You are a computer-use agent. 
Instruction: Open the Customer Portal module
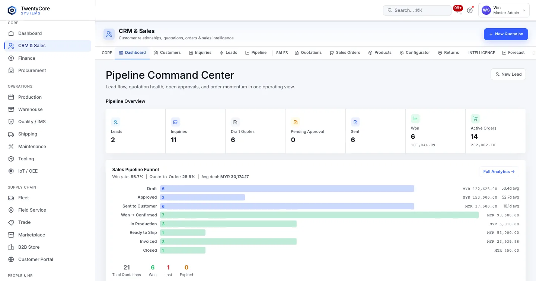(x=48, y=259)
